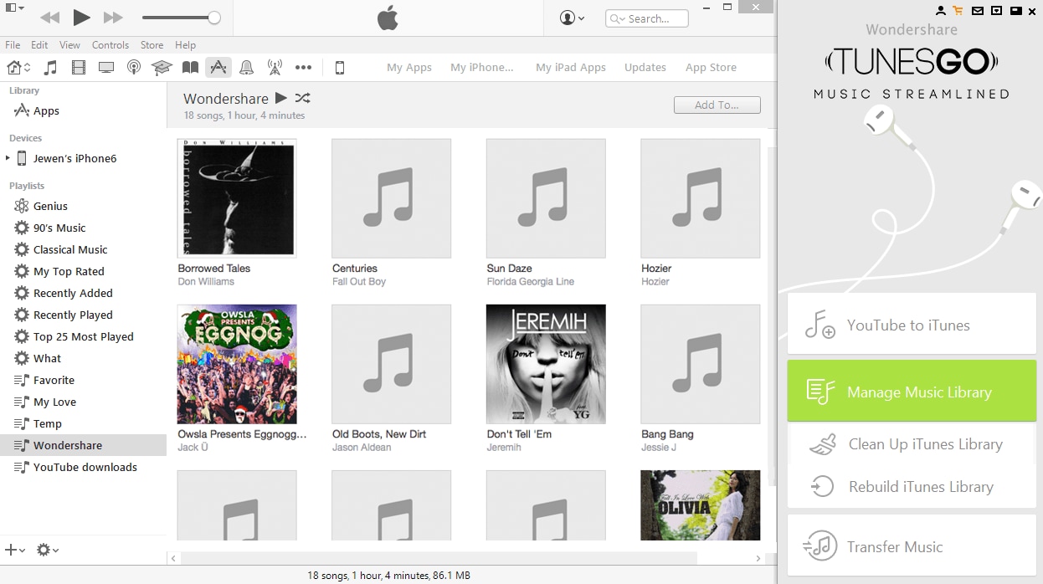Click the TunesGo user account icon
Image resolution: width=1043 pixels, height=584 pixels.
click(940, 11)
